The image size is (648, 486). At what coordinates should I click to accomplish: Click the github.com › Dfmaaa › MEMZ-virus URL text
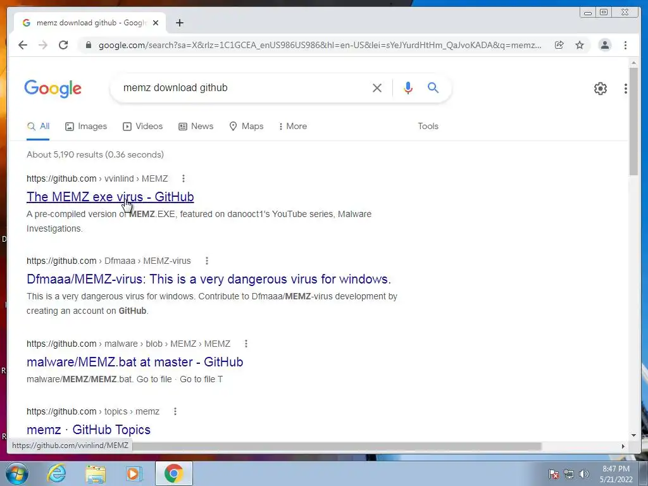[x=109, y=261]
